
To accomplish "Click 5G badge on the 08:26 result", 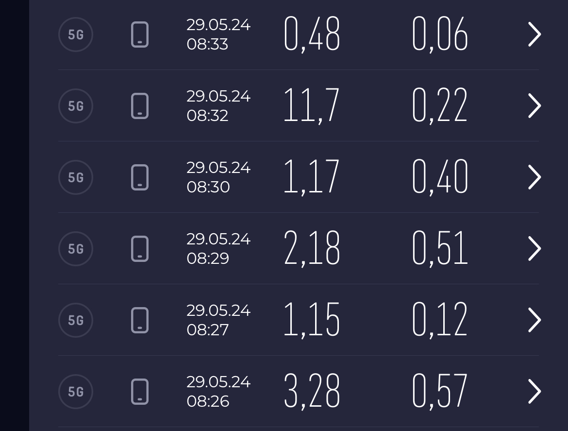I will [76, 392].
